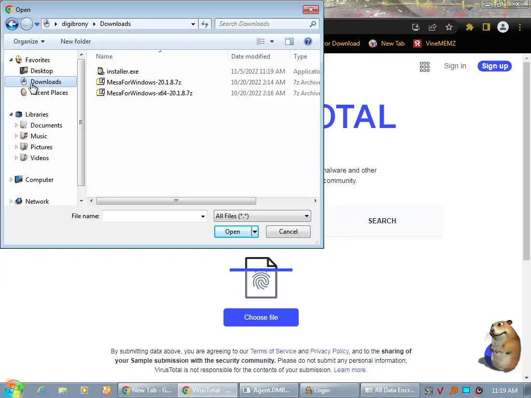Click the Open button
The height and width of the screenshot is (398, 531).
pos(233,232)
